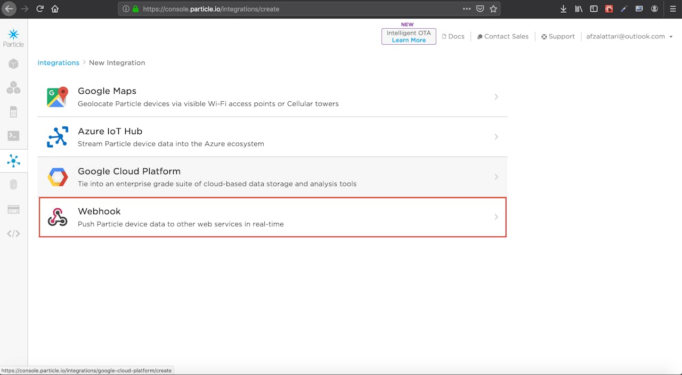
Task: Select the Webhook integration title
Action: [x=99, y=211]
